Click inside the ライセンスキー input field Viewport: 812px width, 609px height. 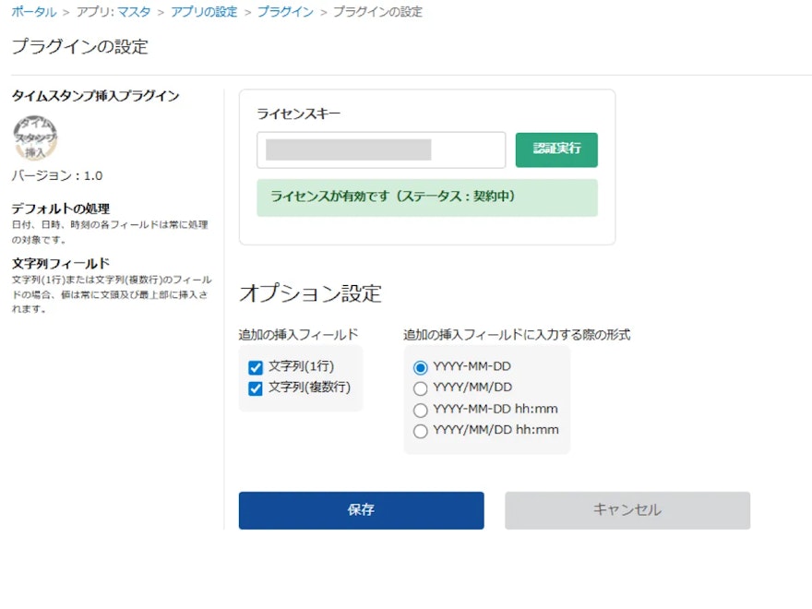point(380,149)
